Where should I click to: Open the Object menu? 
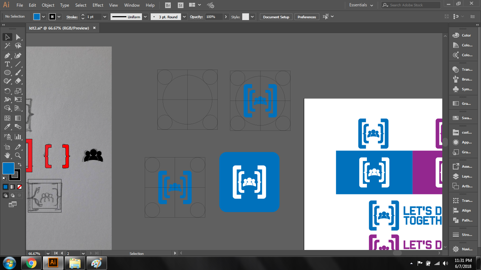[48, 5]
